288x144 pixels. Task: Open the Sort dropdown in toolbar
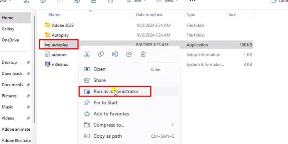135,1
